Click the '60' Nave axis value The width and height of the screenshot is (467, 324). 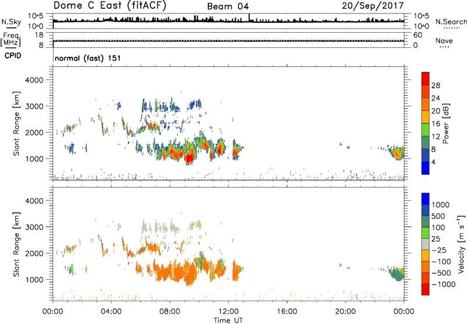point(418,35)
